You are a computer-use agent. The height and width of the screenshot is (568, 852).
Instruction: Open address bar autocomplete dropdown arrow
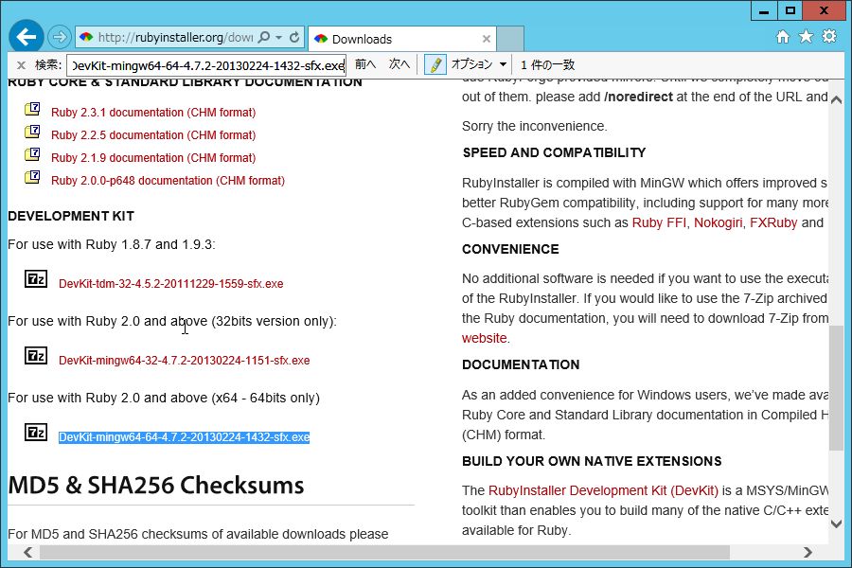(278, 37)
